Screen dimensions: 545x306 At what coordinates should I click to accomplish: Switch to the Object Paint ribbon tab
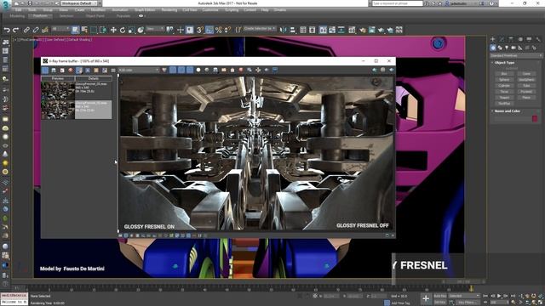click(95, 16)
